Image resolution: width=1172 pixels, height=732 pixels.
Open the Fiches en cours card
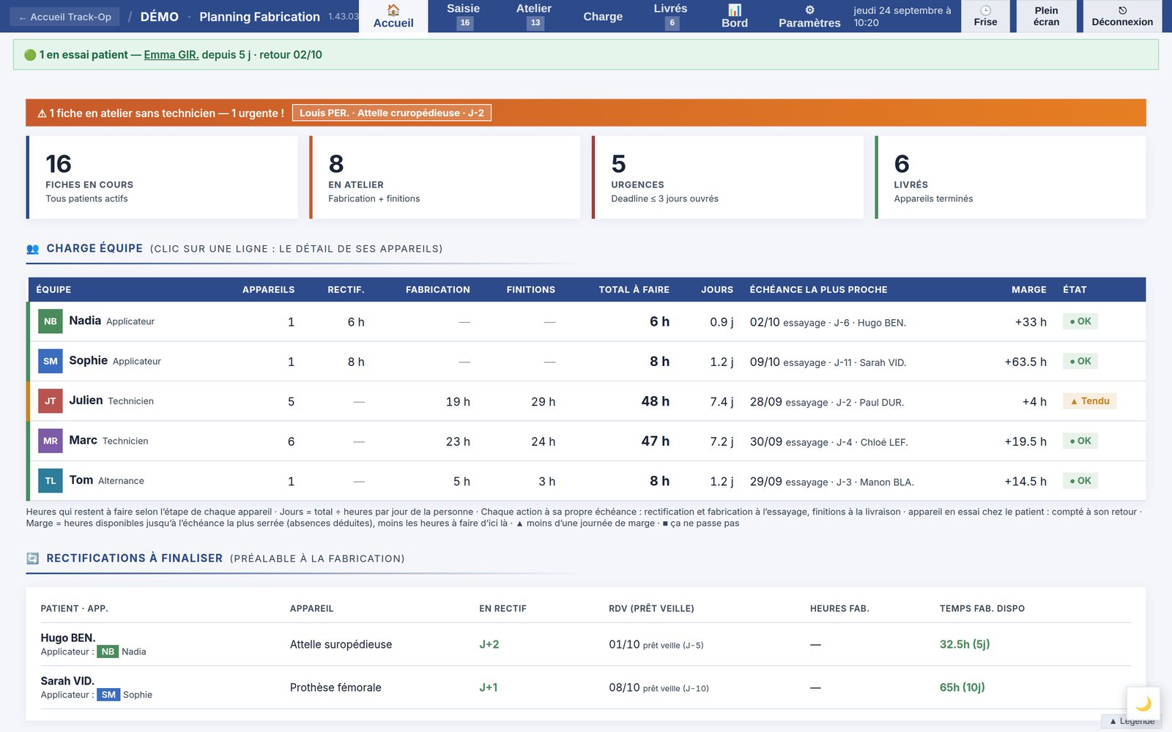[x=162, y=177]
